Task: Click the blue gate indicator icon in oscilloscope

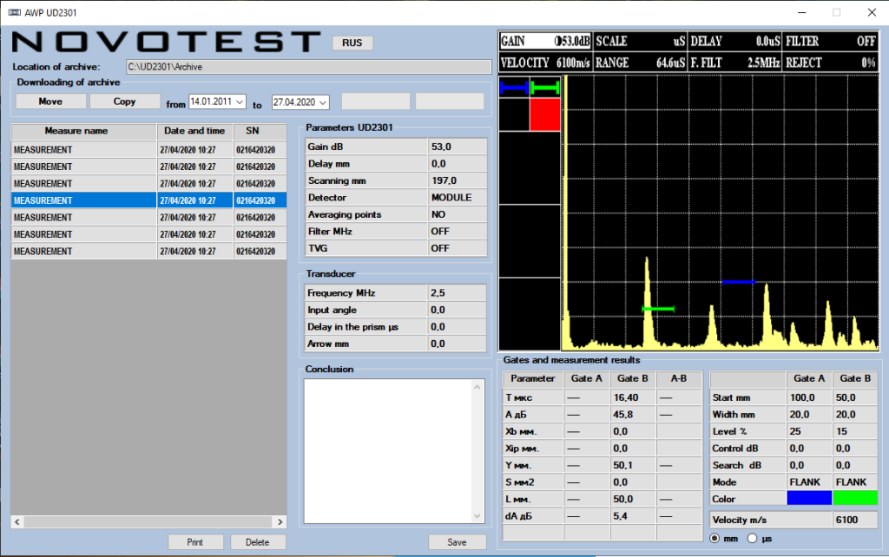Action: point(514,88)
